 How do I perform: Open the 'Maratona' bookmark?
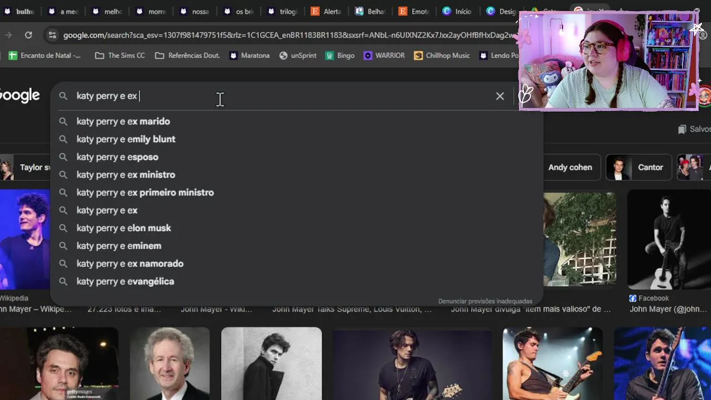point(249,56)
